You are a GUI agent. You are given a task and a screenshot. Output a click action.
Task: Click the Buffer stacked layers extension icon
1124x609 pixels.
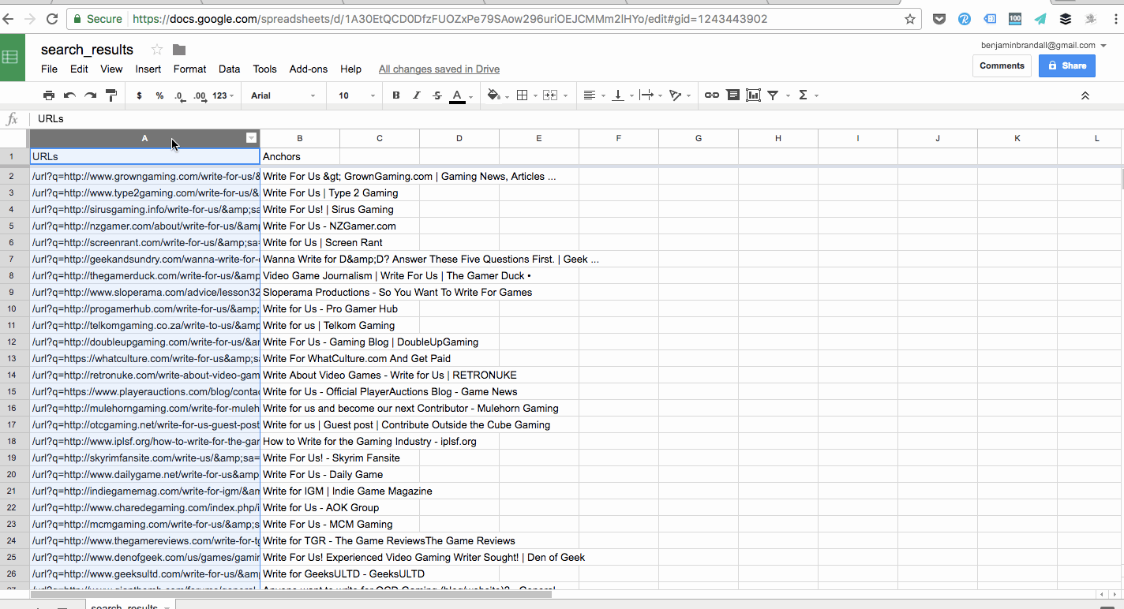(x=1066, y=19)
